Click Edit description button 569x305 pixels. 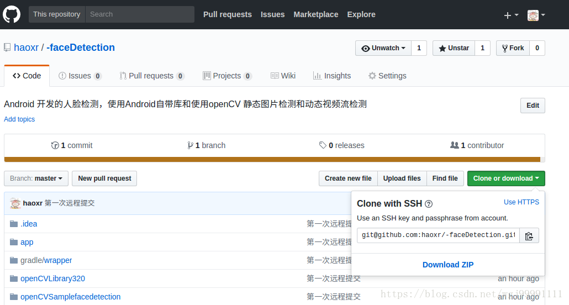(533, 106)
